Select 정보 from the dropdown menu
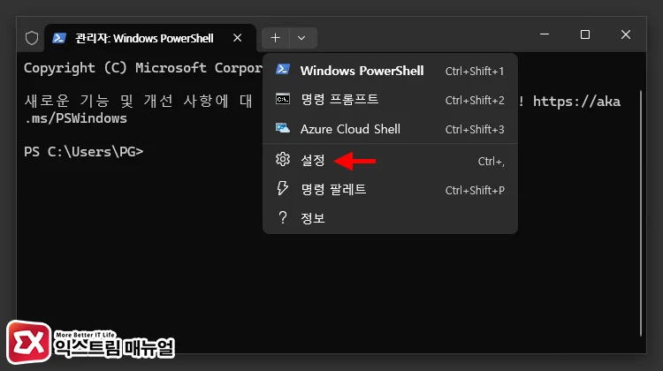Viewport: 663px width, 371px height. (x=313, y=217)
